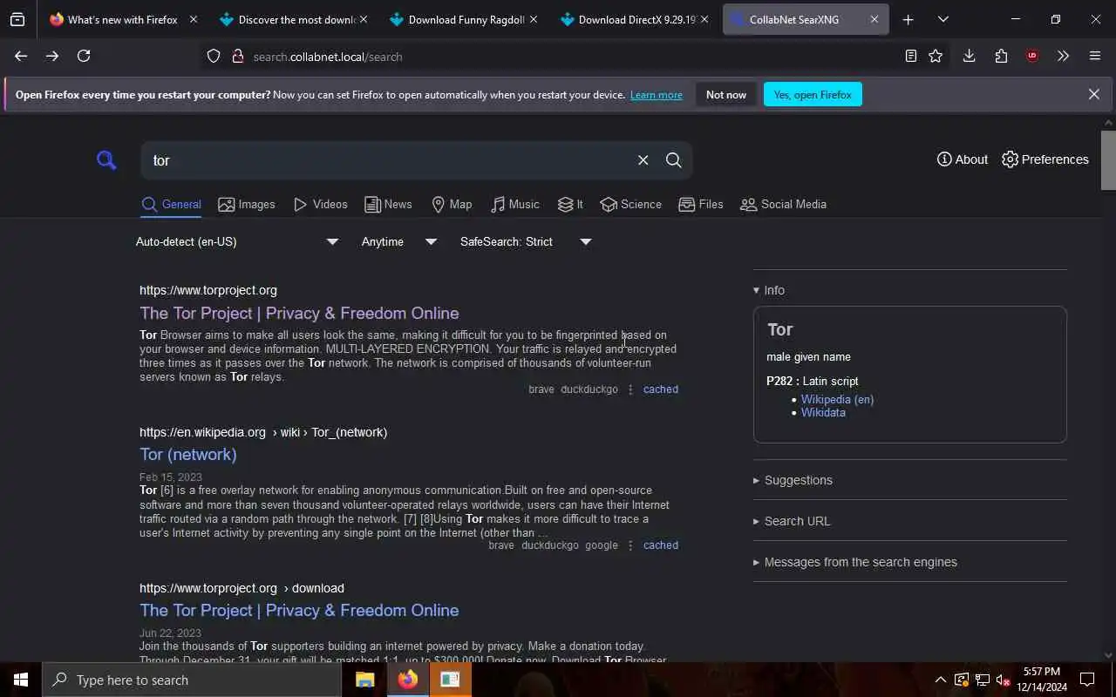Show more tools overflow chevron
The width and height of the screenshot is (1116, 697).
point(1063,56)
